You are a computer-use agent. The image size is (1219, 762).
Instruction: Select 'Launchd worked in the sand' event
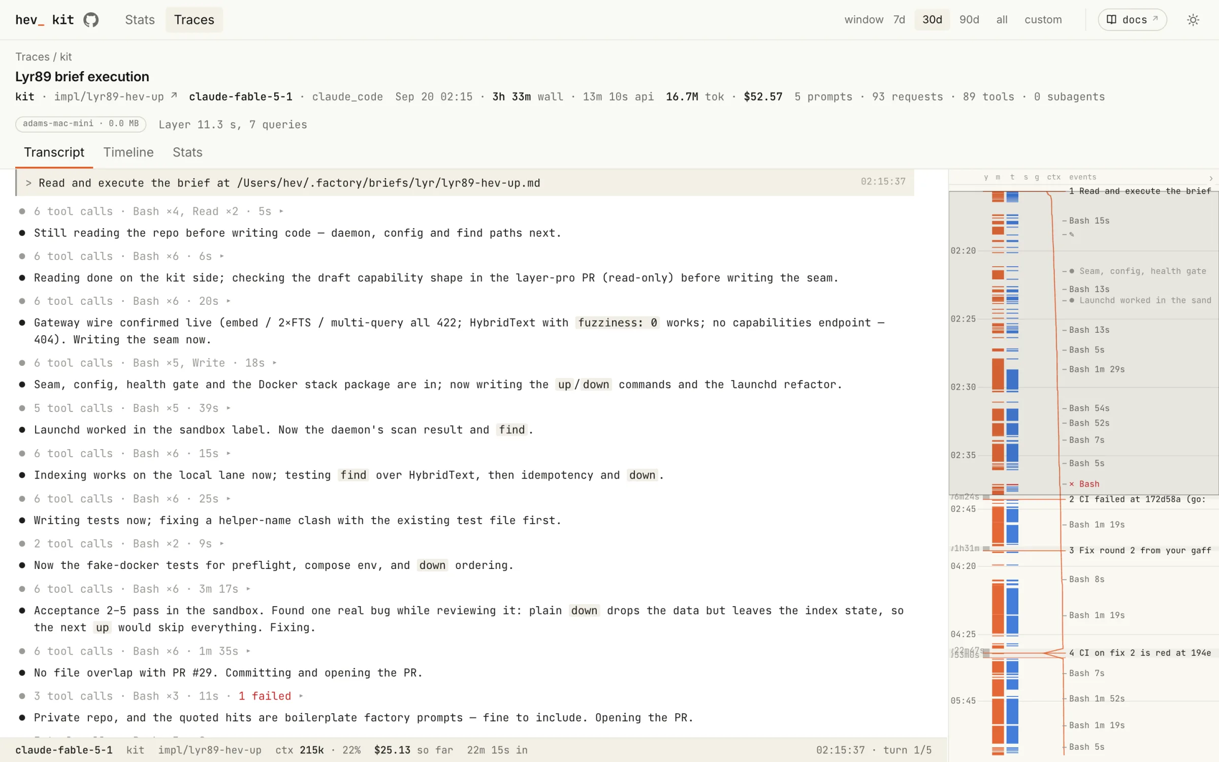click(x=1140, y=301)
